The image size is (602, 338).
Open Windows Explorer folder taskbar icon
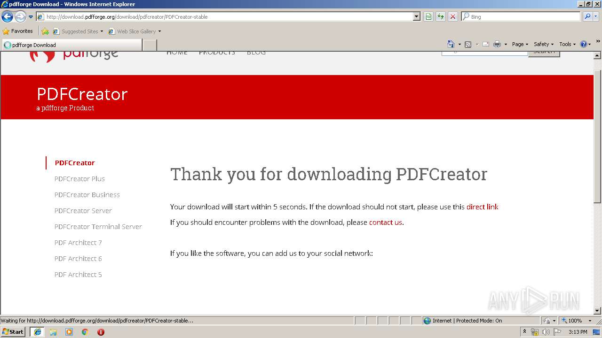(53, 332)
